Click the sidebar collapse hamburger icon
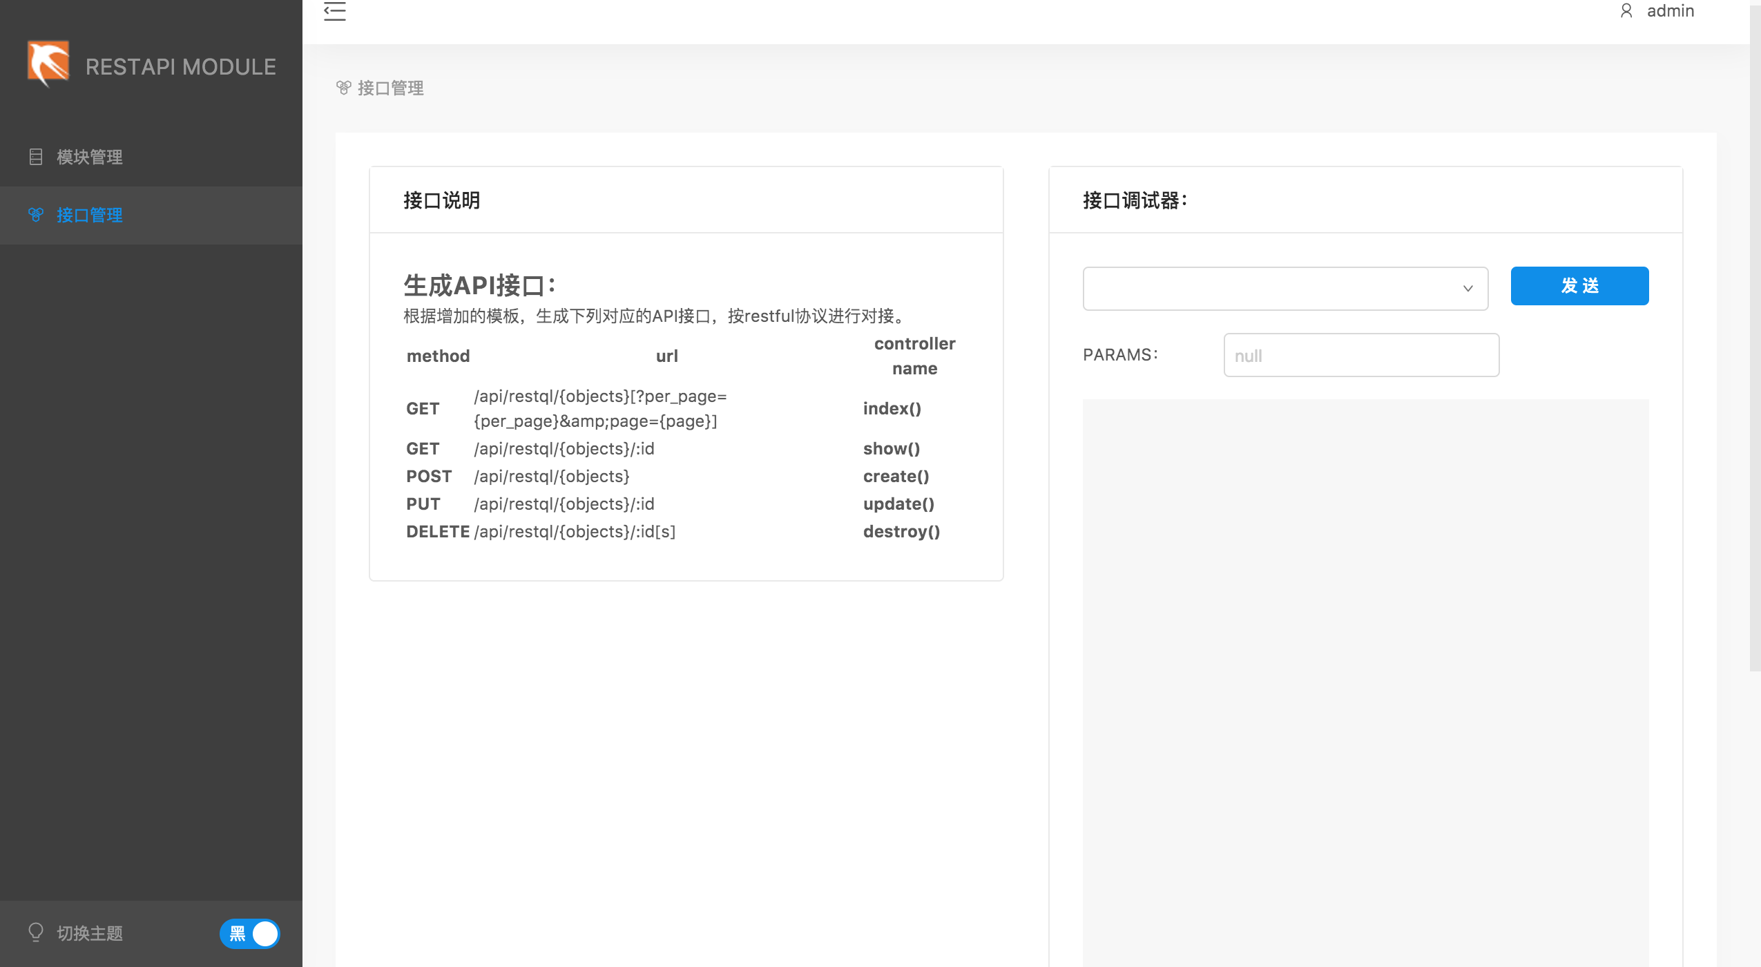This screenshot has height=967, width=1761. (335, 11)
